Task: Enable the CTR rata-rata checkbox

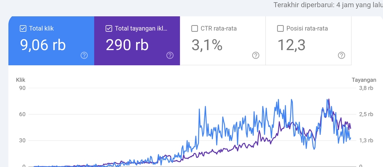Action: (x=194, y=29)
